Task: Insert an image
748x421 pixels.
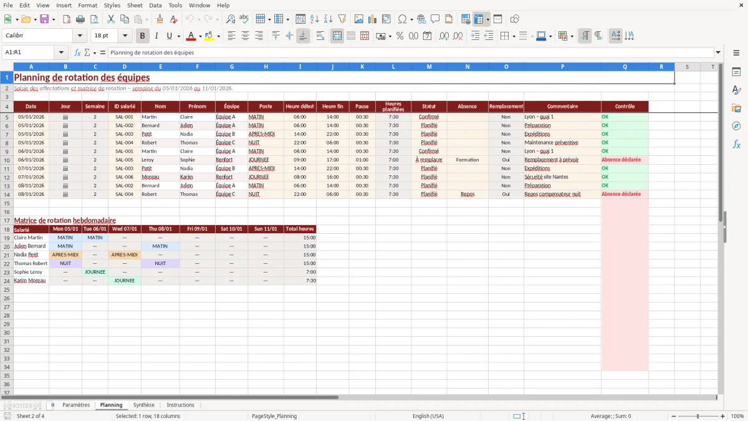Action: tap(359, 19)
